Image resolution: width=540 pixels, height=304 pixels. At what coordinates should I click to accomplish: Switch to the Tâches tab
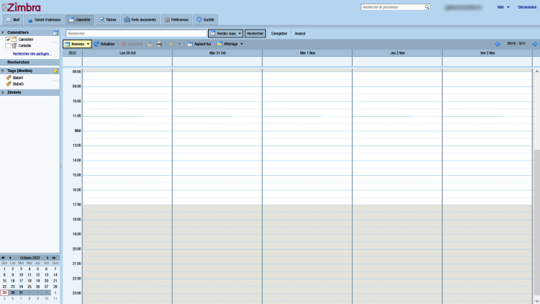coord(108,19)
